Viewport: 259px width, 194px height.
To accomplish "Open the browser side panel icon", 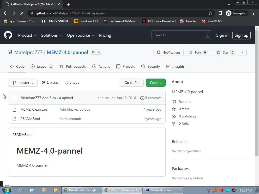I will pos(220,13).
